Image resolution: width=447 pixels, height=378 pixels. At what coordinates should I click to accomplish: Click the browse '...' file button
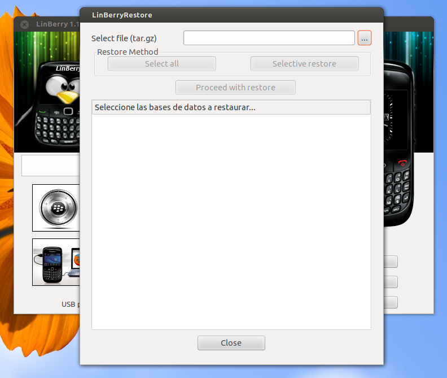(365, 38)
